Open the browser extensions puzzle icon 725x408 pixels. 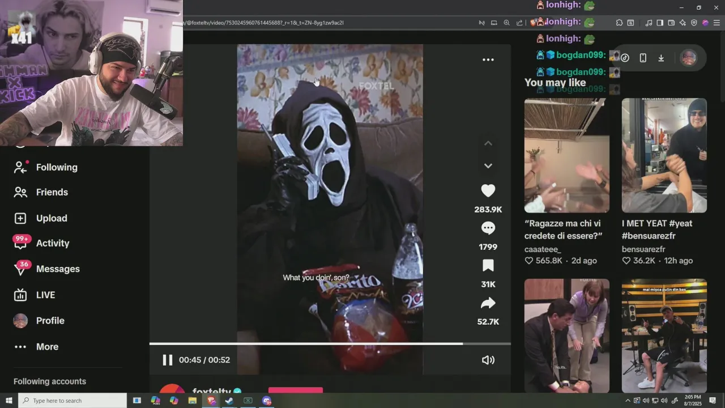click(619, 23)
